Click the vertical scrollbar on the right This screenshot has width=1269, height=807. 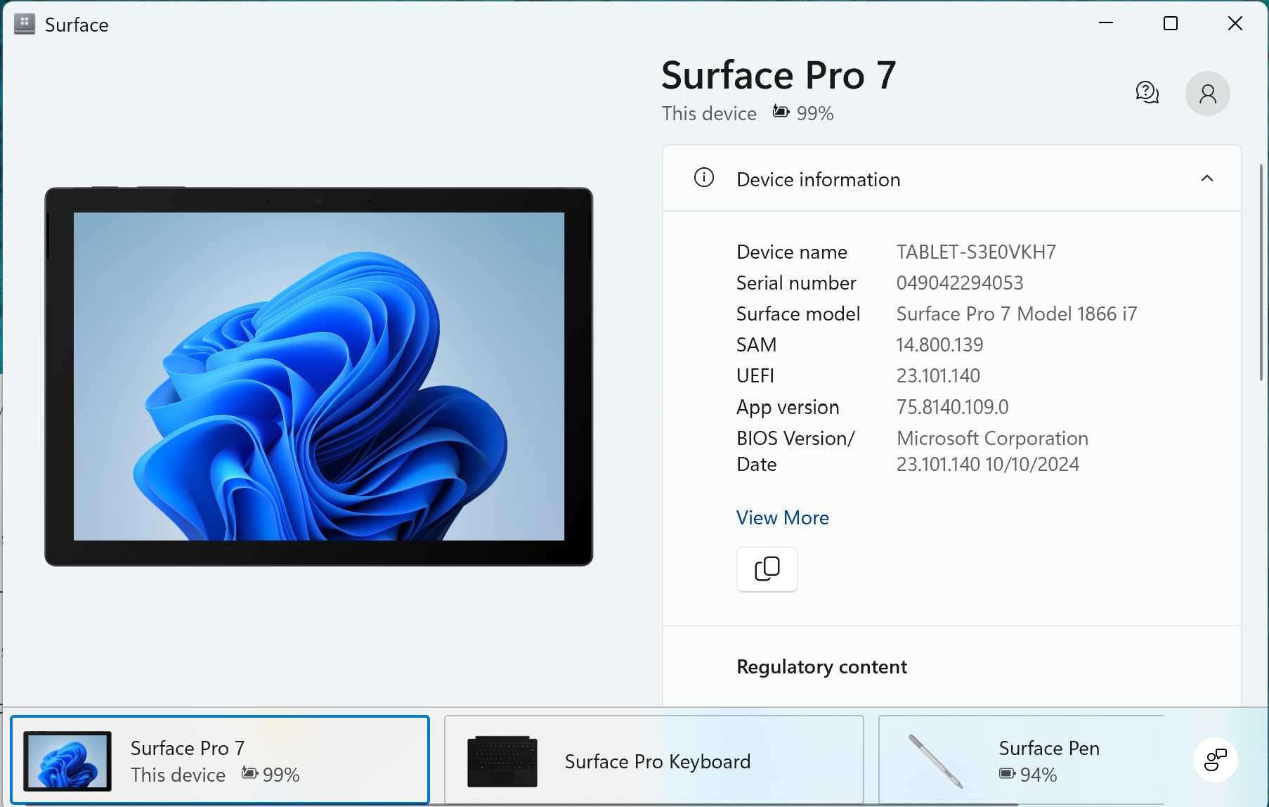(1261, 273)
